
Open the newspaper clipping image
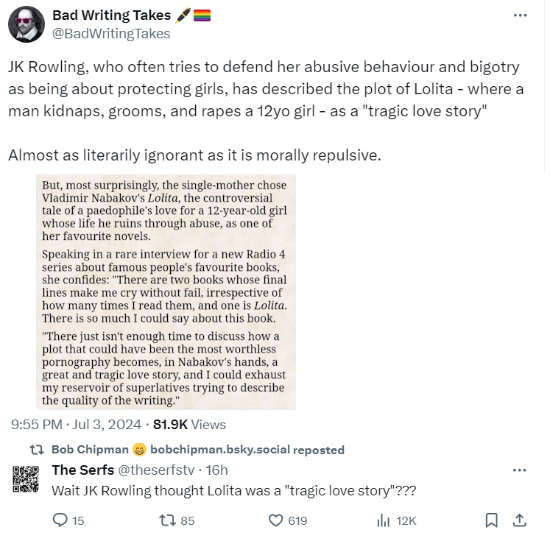pyautogui.click(x=166, y=291)
